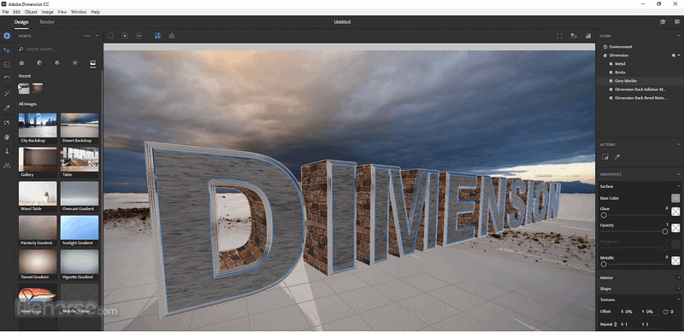Choose the Sunlight Gradient thumbnail
This screenshot has height=332, width=684.
80,227
